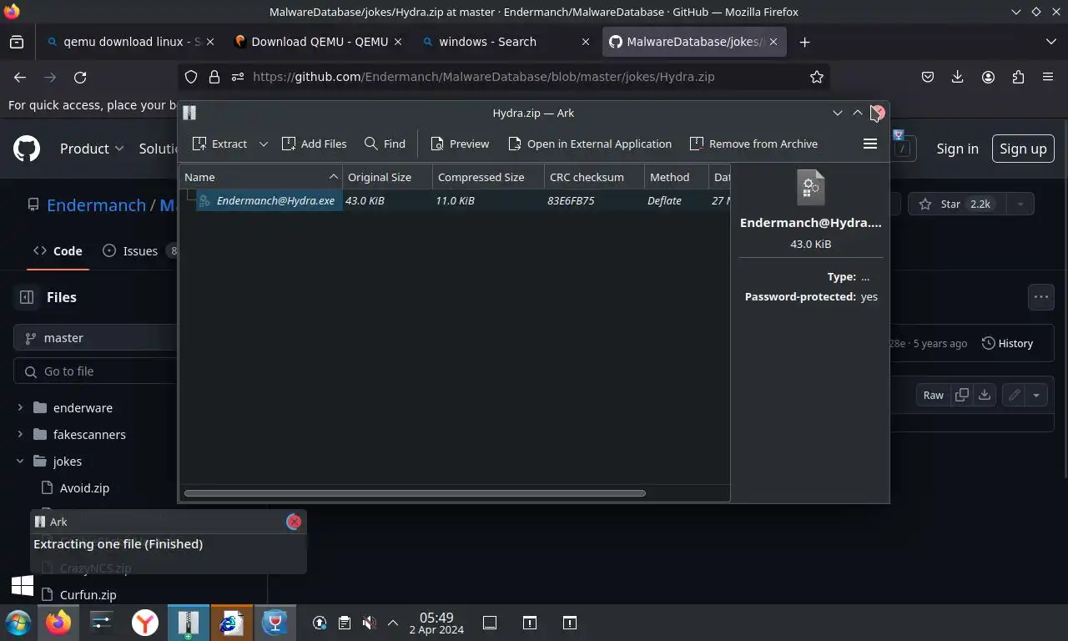Click the Firefox View icon
Screen dimensions: 1068x641
[17, 42]
